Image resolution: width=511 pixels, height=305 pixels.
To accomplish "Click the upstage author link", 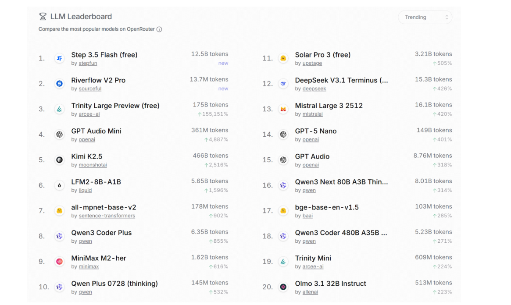I will 312,63.
